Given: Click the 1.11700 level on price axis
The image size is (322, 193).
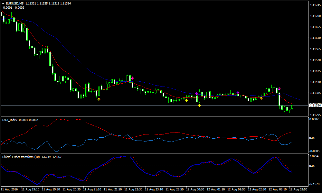Looking at the screenshot, I should coord(315,16).
